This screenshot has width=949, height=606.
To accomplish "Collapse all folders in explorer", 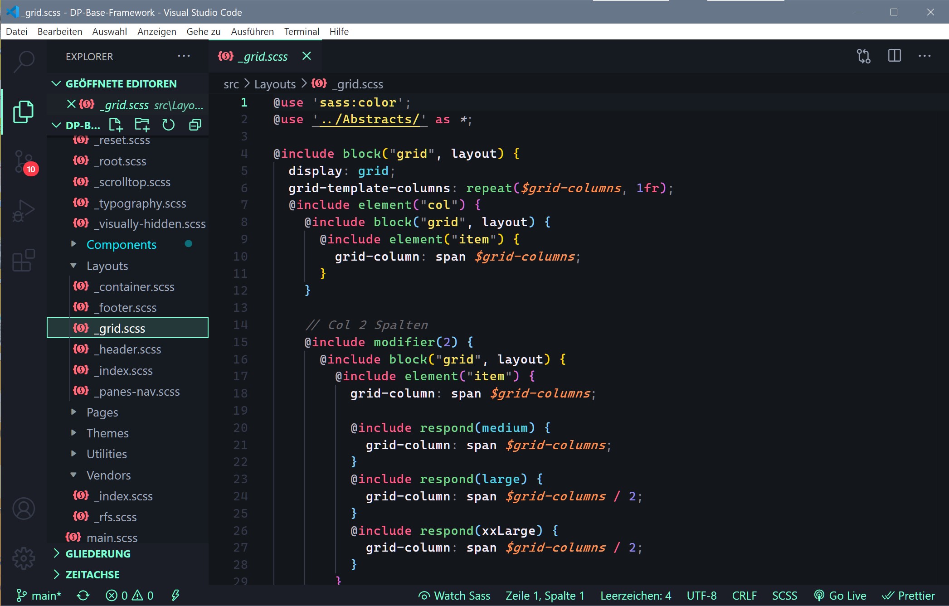I will (x=195, y=125).
